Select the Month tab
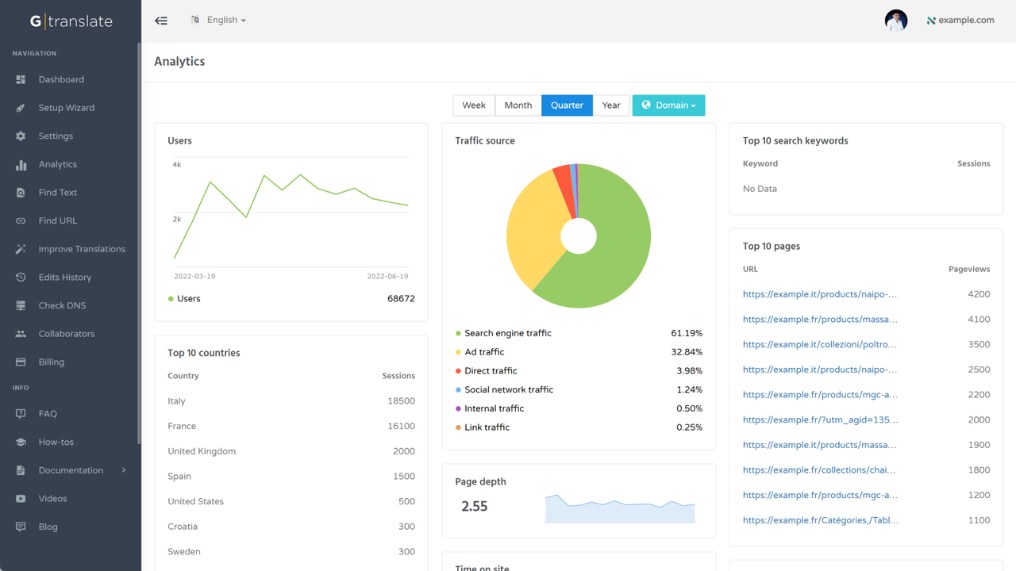Screen dimensions: 1016x571 tap(518, 105)
